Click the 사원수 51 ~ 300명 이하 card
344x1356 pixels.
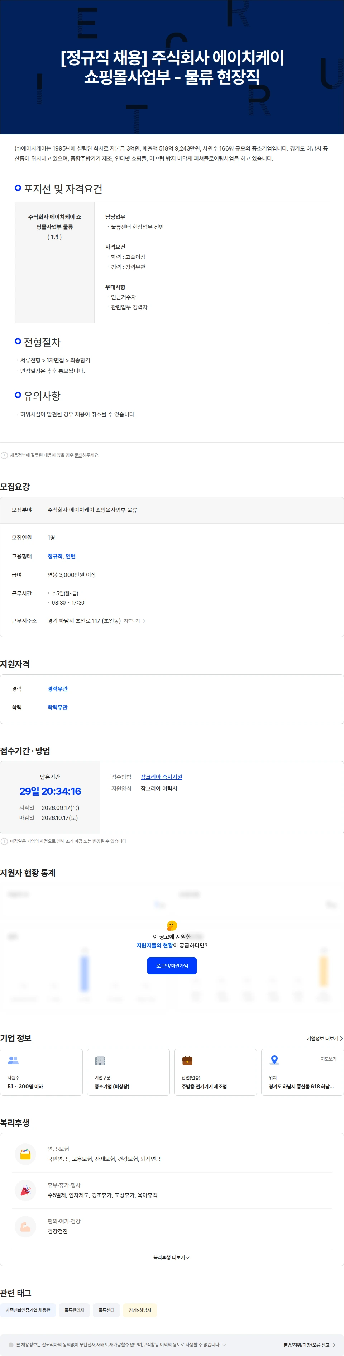[x=42, y=1072]
